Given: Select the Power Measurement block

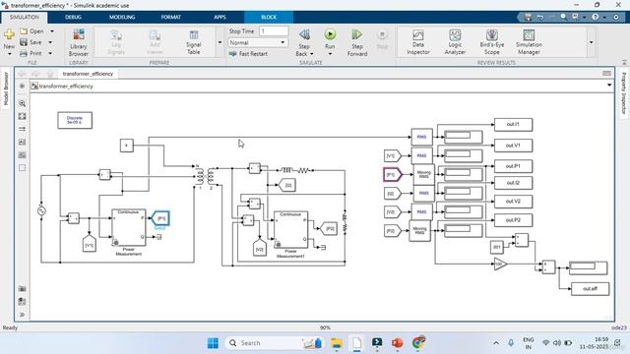Looking at the screenshot, I should pyautogui.click(x=129, y=227).
